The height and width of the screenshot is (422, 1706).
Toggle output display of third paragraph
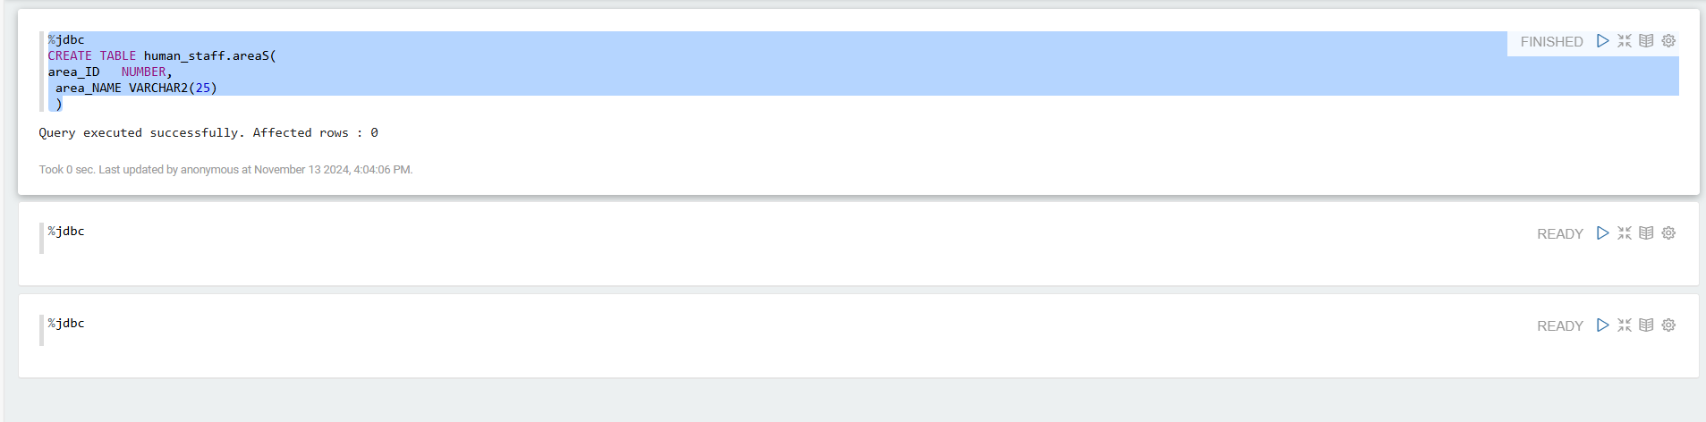click(1646, 325)
